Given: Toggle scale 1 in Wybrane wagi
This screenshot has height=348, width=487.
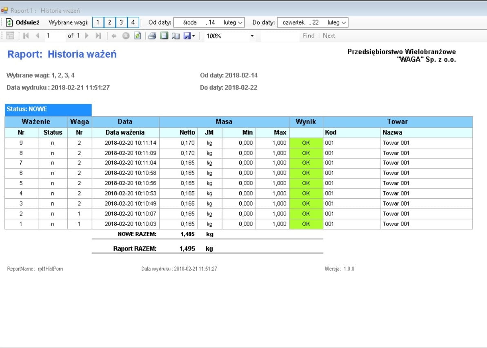Looking at the screenshot, I should (98, 22).
